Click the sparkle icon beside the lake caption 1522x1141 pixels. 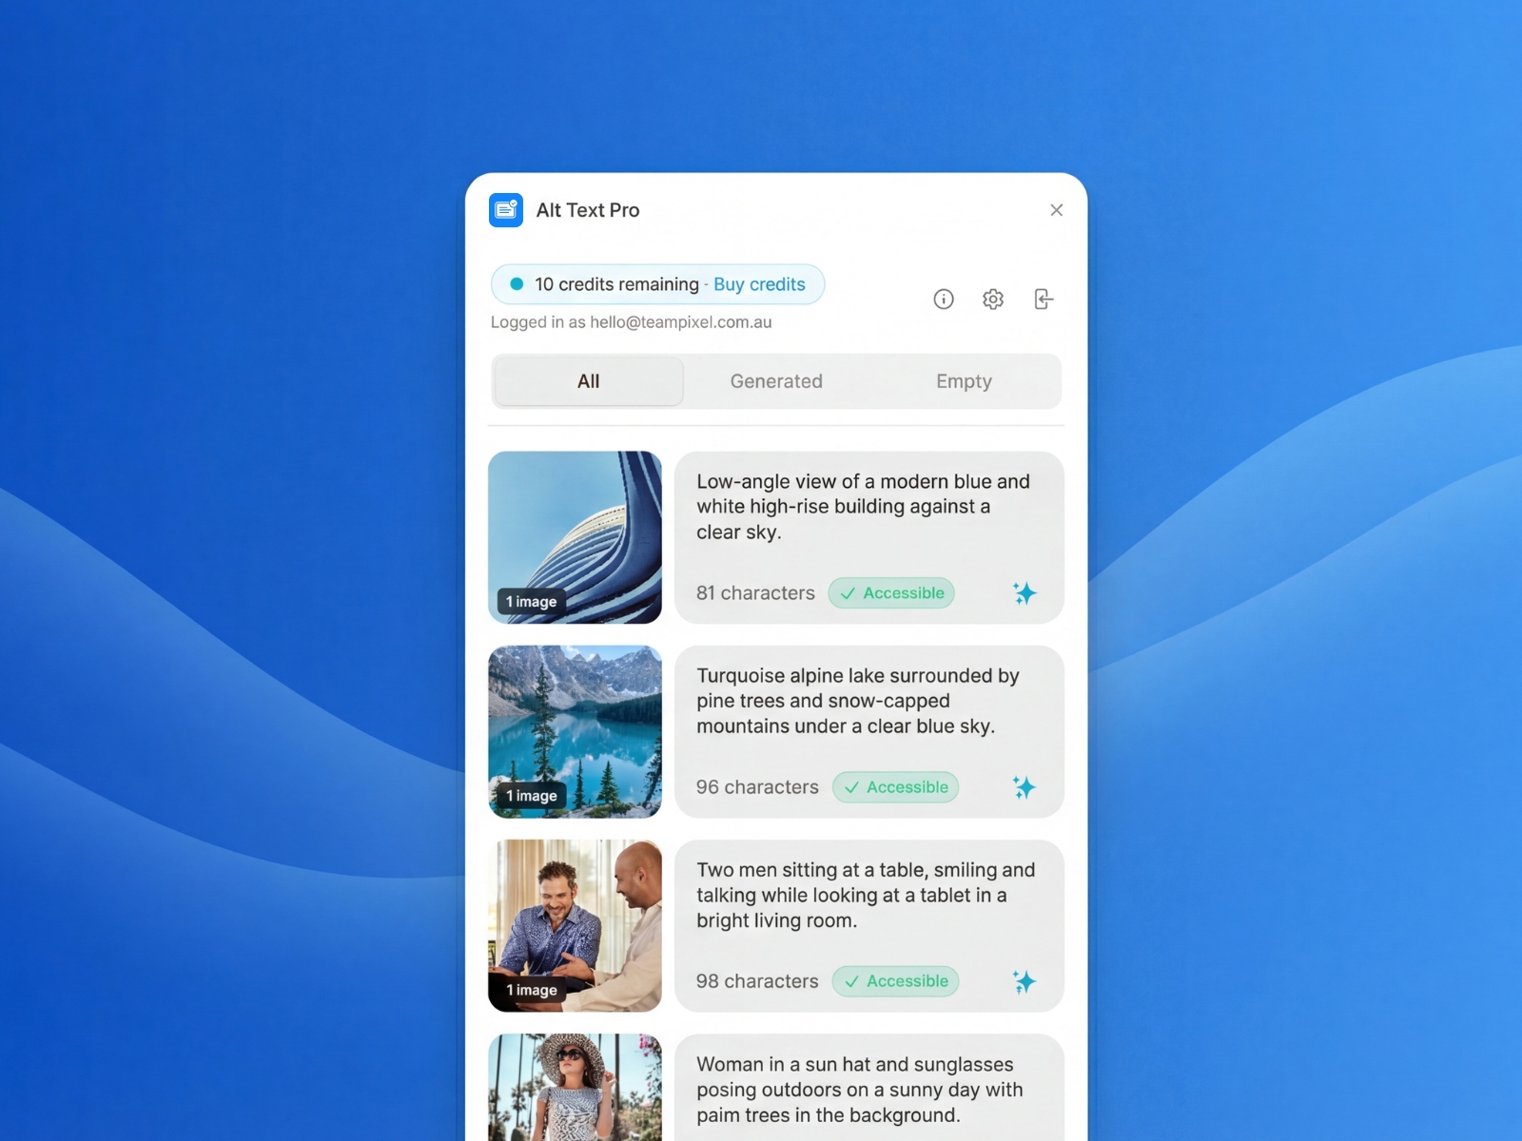(x=1025, y=786)
